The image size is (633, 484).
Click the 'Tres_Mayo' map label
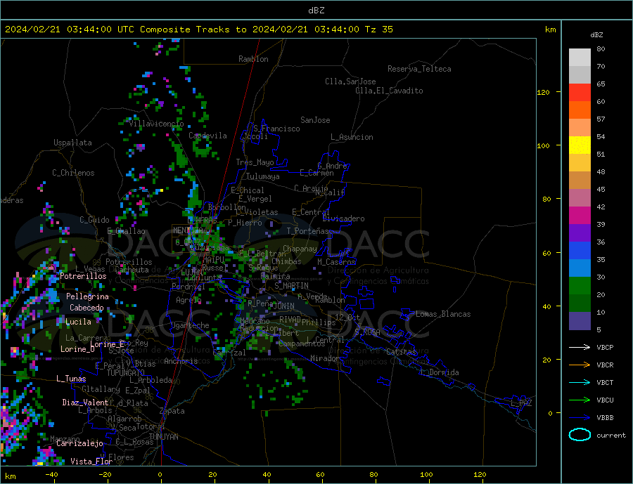pos(255,162)
